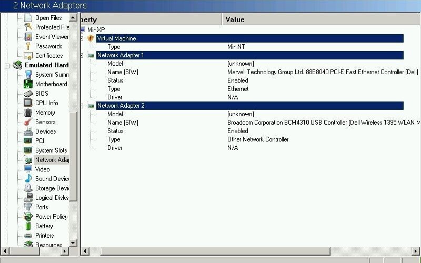Click the Network Adapter 2 card icon
Viewport: 421px width, 263px height.
tap(91, 106)
